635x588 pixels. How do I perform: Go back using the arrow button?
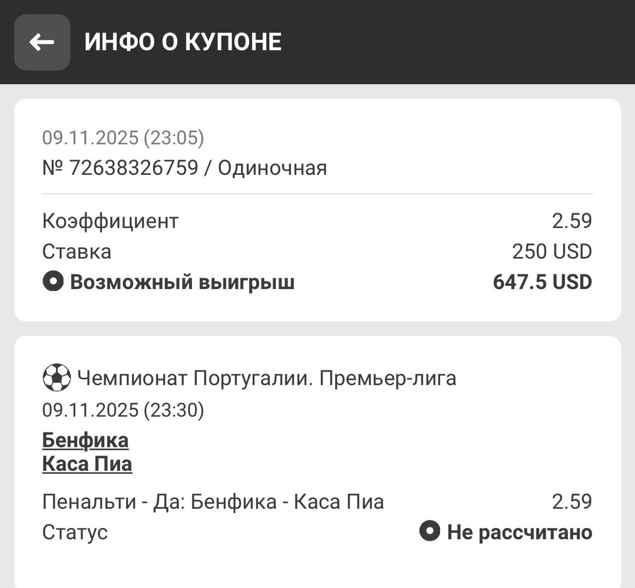(x=42, y=42)
